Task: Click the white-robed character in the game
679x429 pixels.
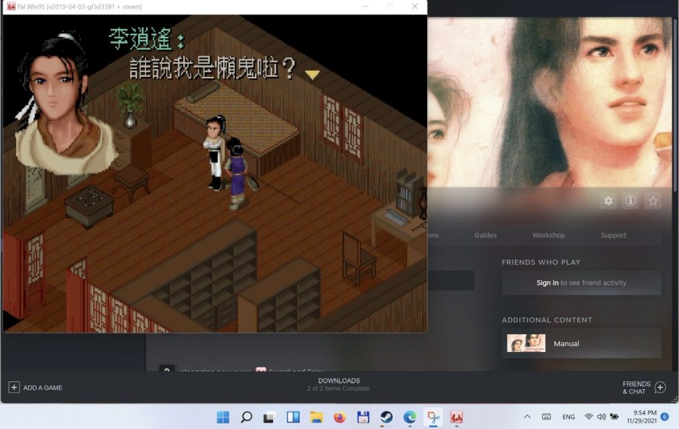Action: 216,153
